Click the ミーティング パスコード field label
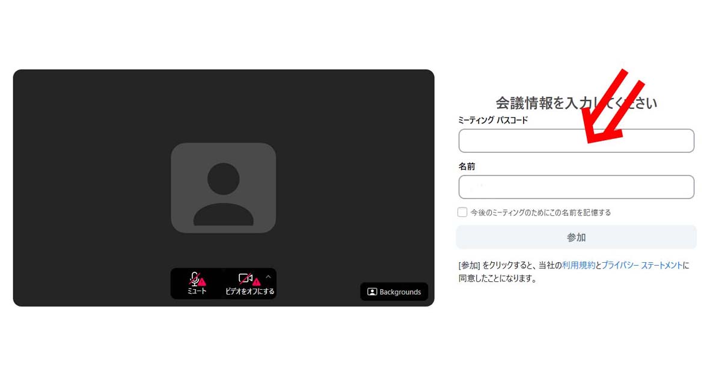710x374 pixels. [493, 120]
